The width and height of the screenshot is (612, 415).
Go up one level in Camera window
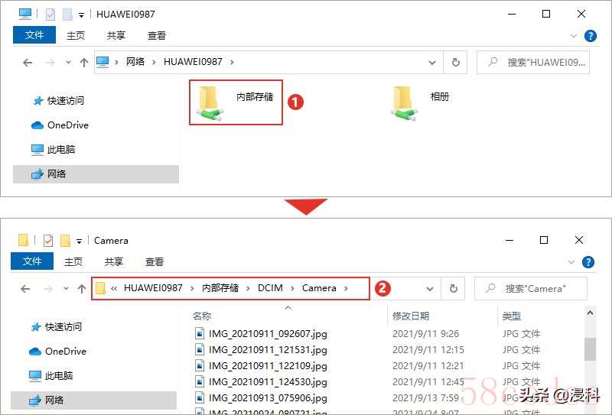pyautogui.click(x=82, y=289)
